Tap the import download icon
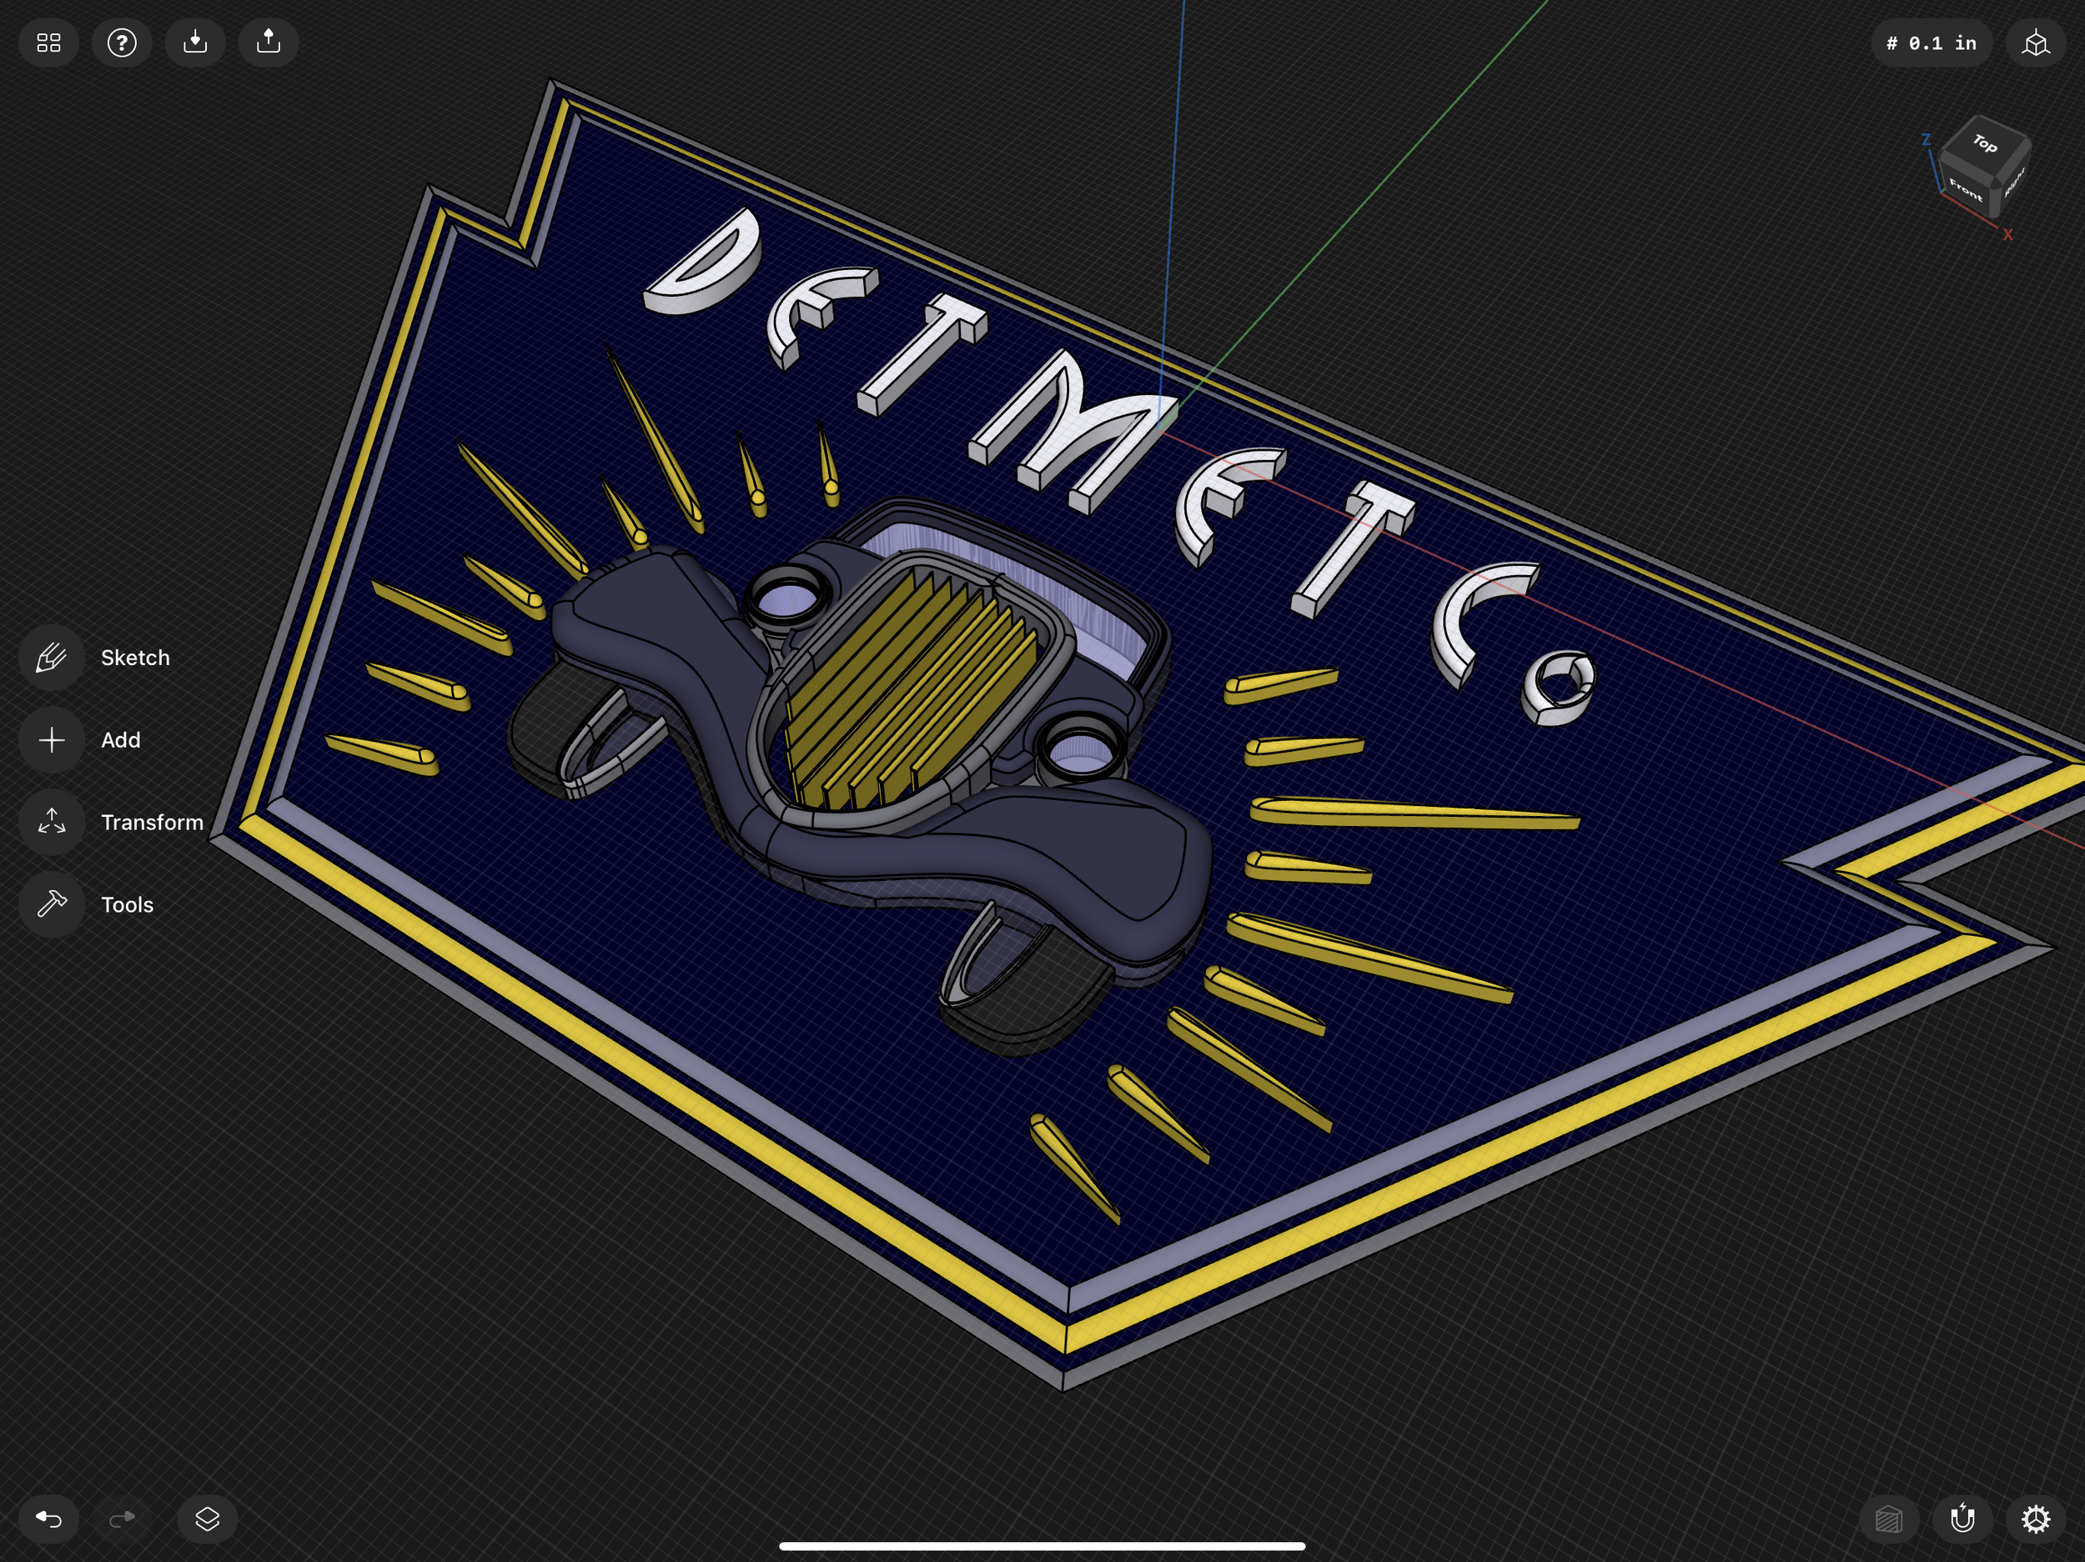 pos(195,43)
